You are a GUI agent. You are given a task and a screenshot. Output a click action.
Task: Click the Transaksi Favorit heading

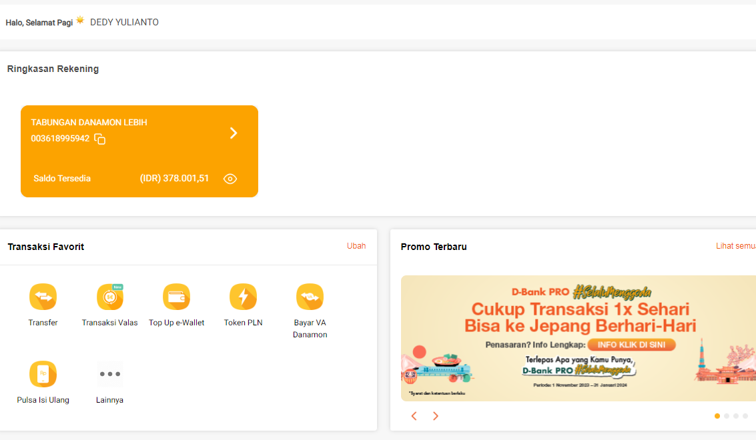pyautogui.click(x=46, y=247)
